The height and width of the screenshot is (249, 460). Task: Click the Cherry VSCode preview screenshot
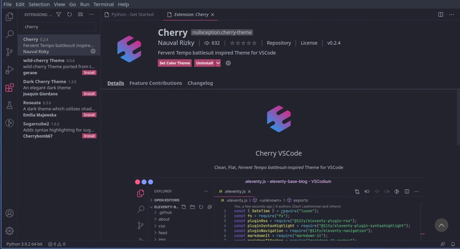(x=279, y=209)
